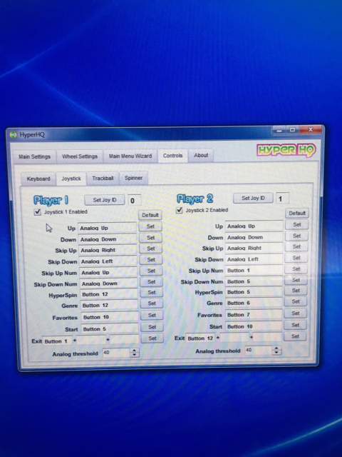The height and width of the screenshot is (457, 342).
Task: Click the Player 2 Joy ID field
Action: coord(282,199)
